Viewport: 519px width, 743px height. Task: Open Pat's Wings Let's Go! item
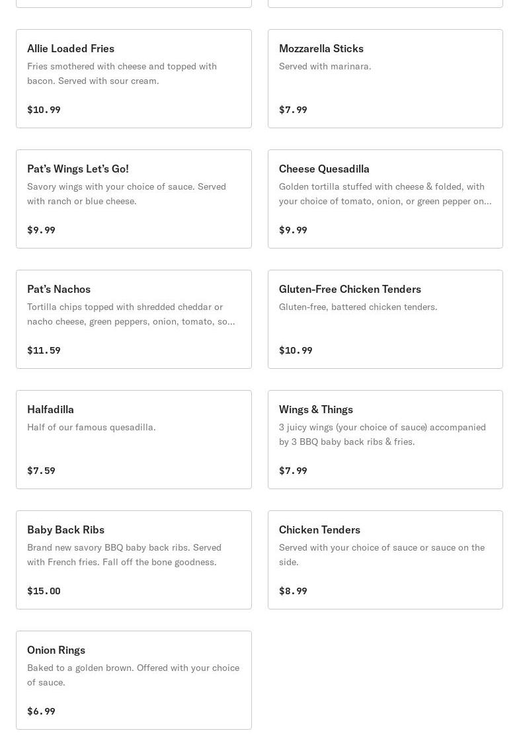134,199
